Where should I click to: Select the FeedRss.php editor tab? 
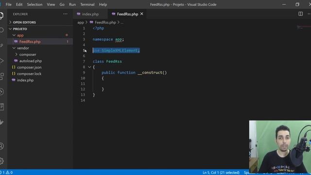127,14
